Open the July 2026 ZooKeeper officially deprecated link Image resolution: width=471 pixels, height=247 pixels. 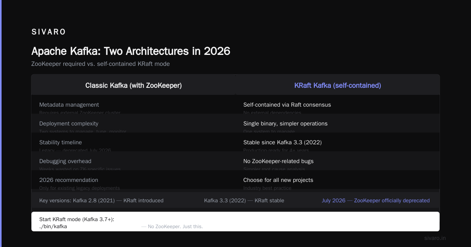[x=376, y=200]
